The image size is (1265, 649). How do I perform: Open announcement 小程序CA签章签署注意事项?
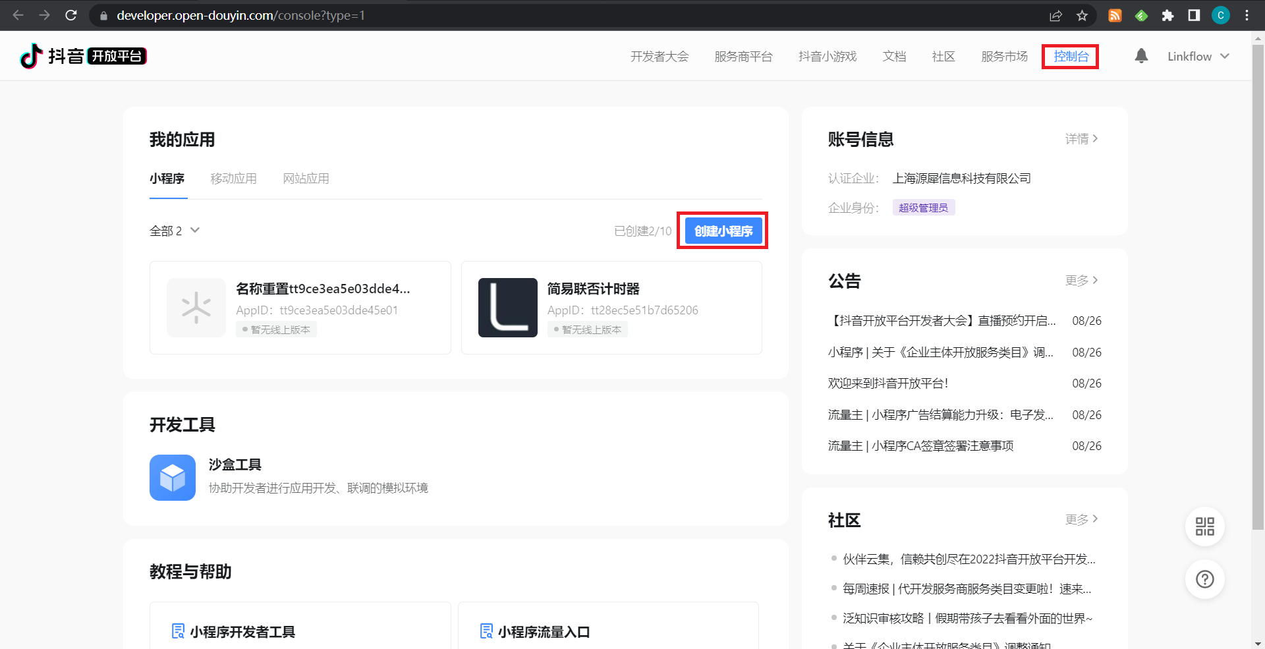[920, 446]
